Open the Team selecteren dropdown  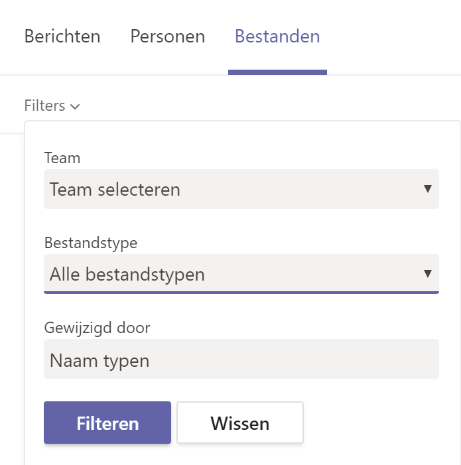[x=241, y=189]
